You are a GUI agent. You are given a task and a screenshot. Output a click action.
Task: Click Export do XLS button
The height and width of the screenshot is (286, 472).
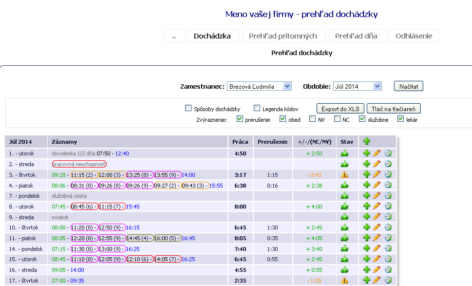(340, 109)
